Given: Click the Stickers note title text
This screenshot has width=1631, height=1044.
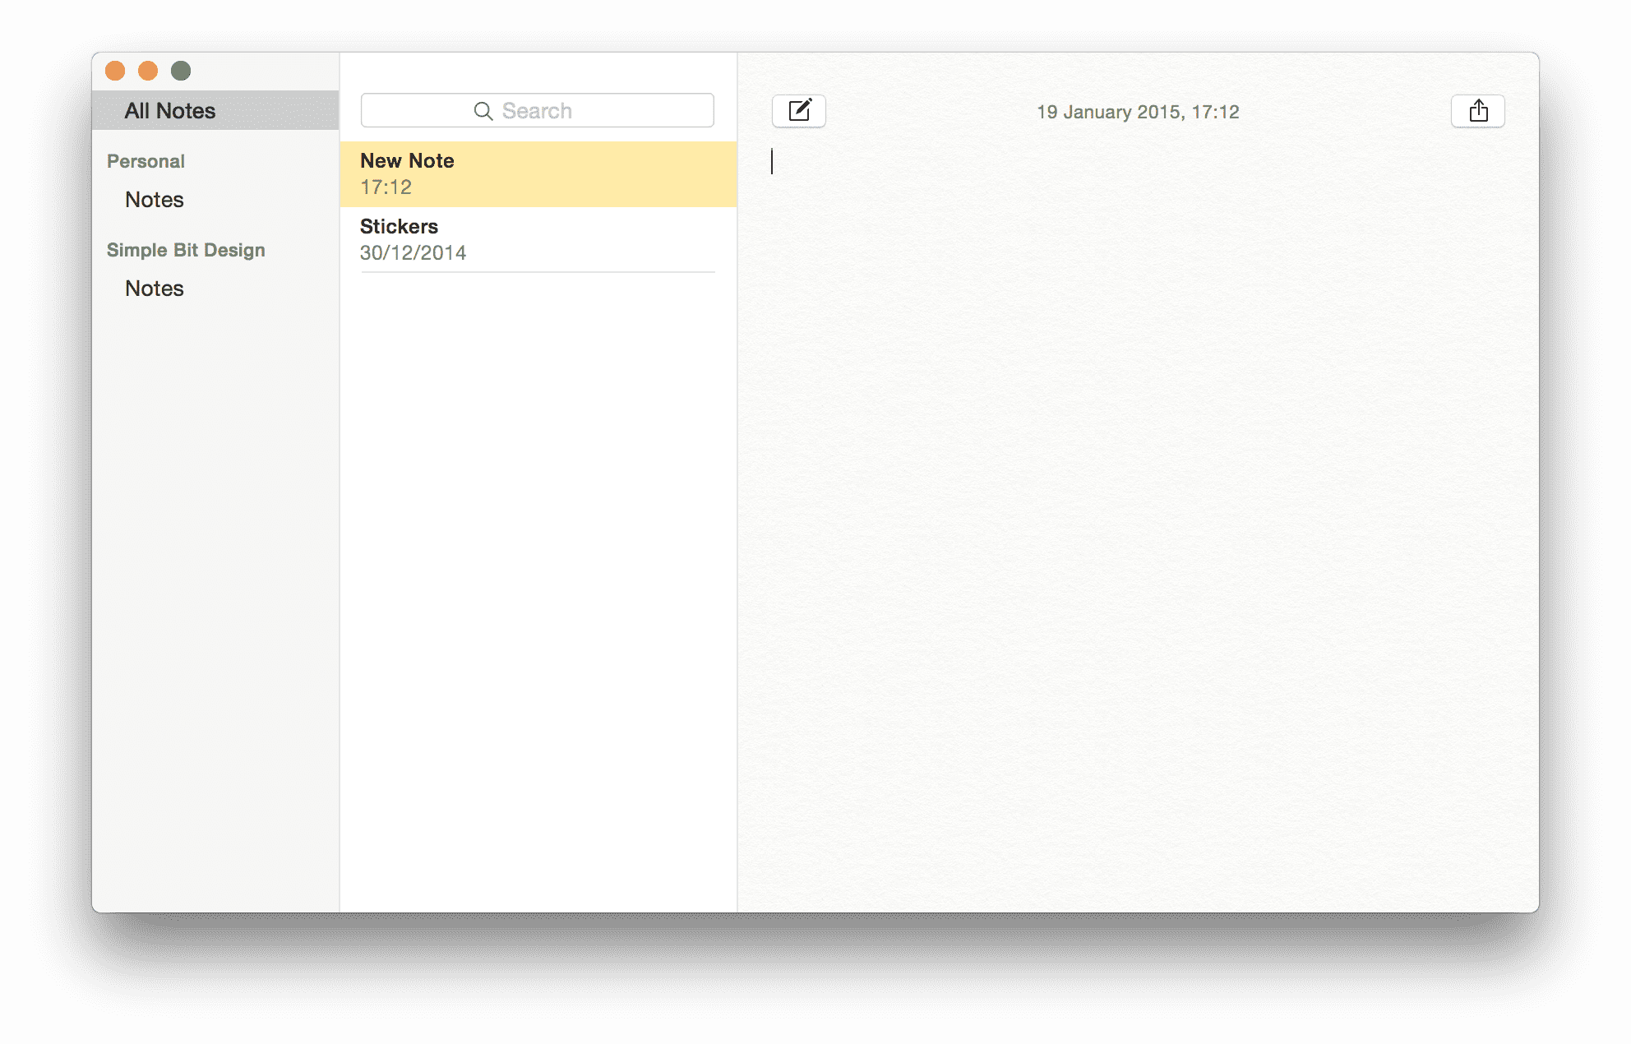Looking at the screenshot, I should pos(399,226).
